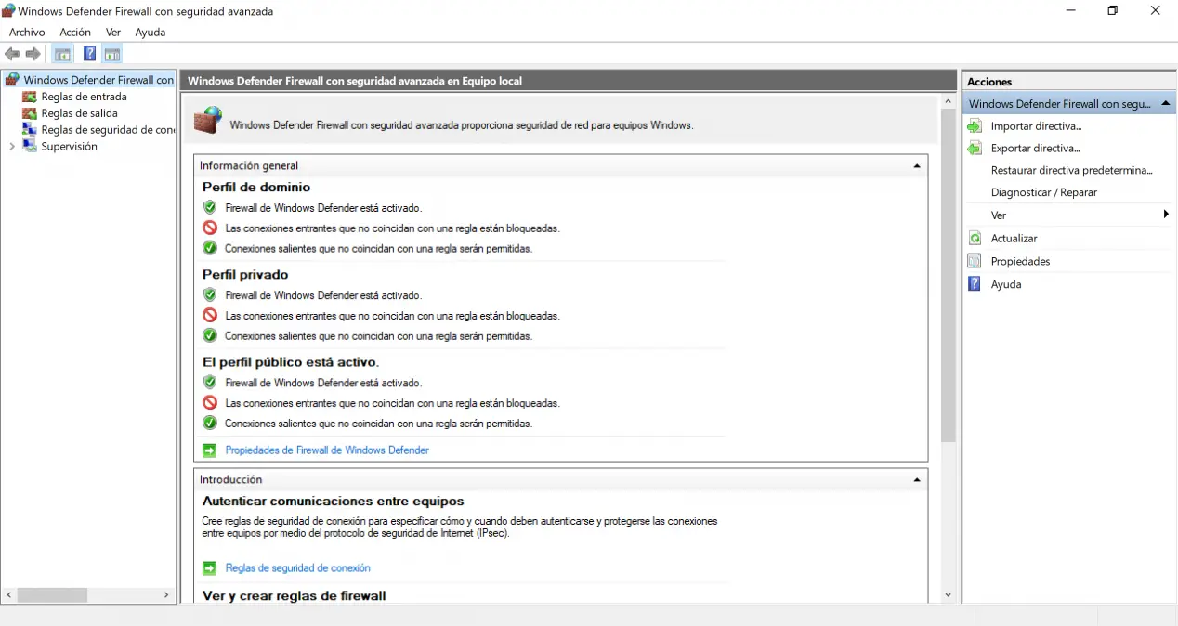Click Importar directiva action
The image size is (1178, 626).
[x=1036, y=126]
